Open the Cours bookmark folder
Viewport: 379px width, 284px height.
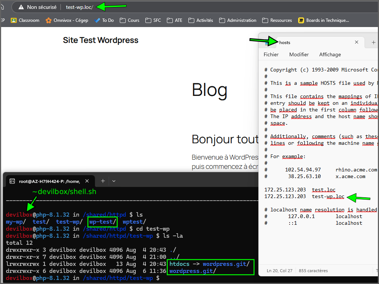tap(129, 20)
